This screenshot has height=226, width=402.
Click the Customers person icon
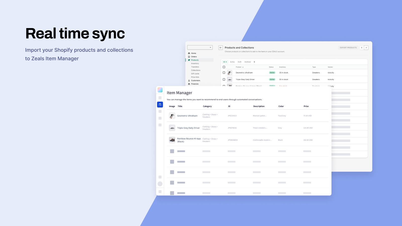[x=189, y=80]
